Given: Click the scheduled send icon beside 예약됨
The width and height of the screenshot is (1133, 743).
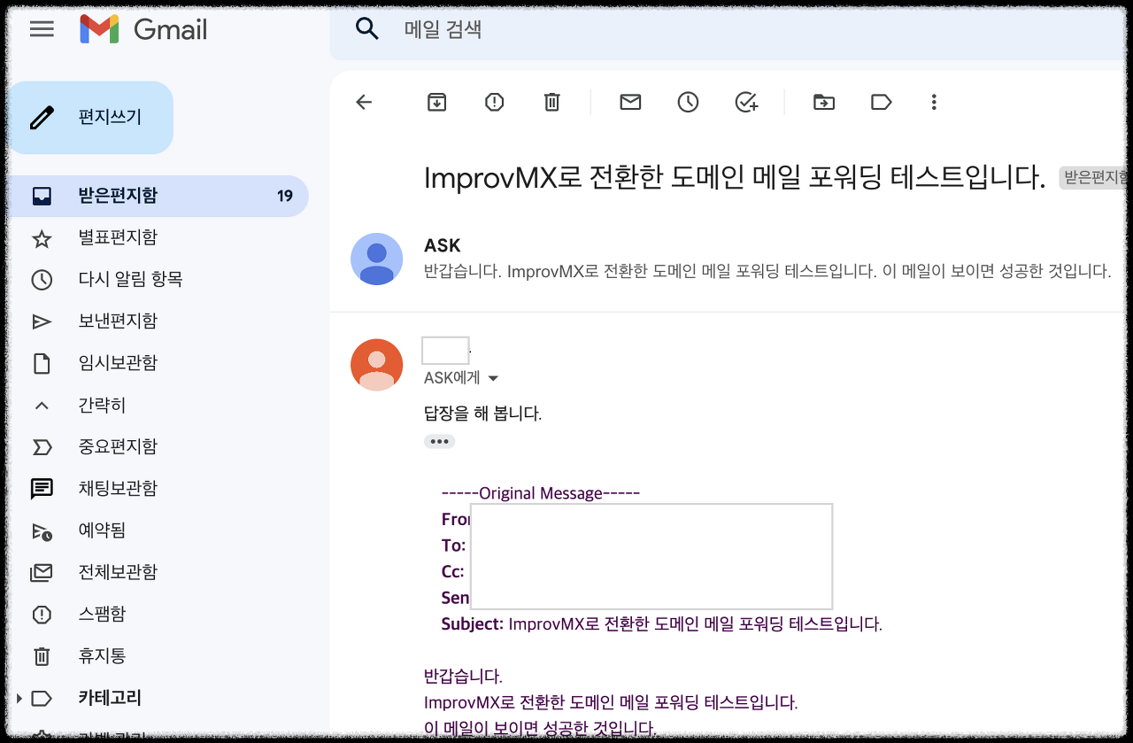Looking at the screenshot, I should 42,531.
